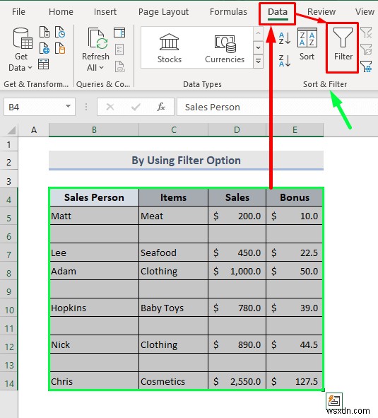This screenshot has width=378, height=418.
Task: Click the formula bar Cancel X icon
Action: (x=110, y=108)
